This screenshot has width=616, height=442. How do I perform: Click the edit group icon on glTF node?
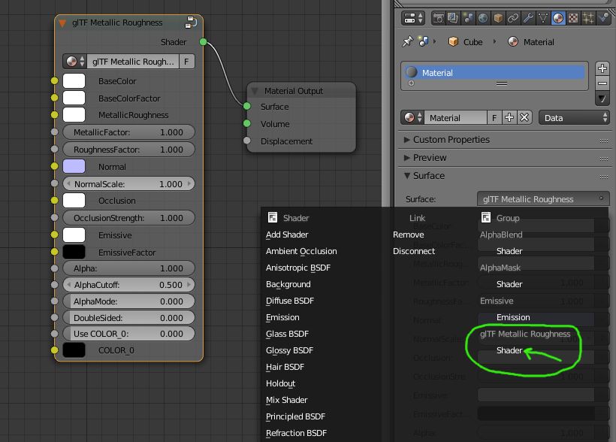coord(191,23)
